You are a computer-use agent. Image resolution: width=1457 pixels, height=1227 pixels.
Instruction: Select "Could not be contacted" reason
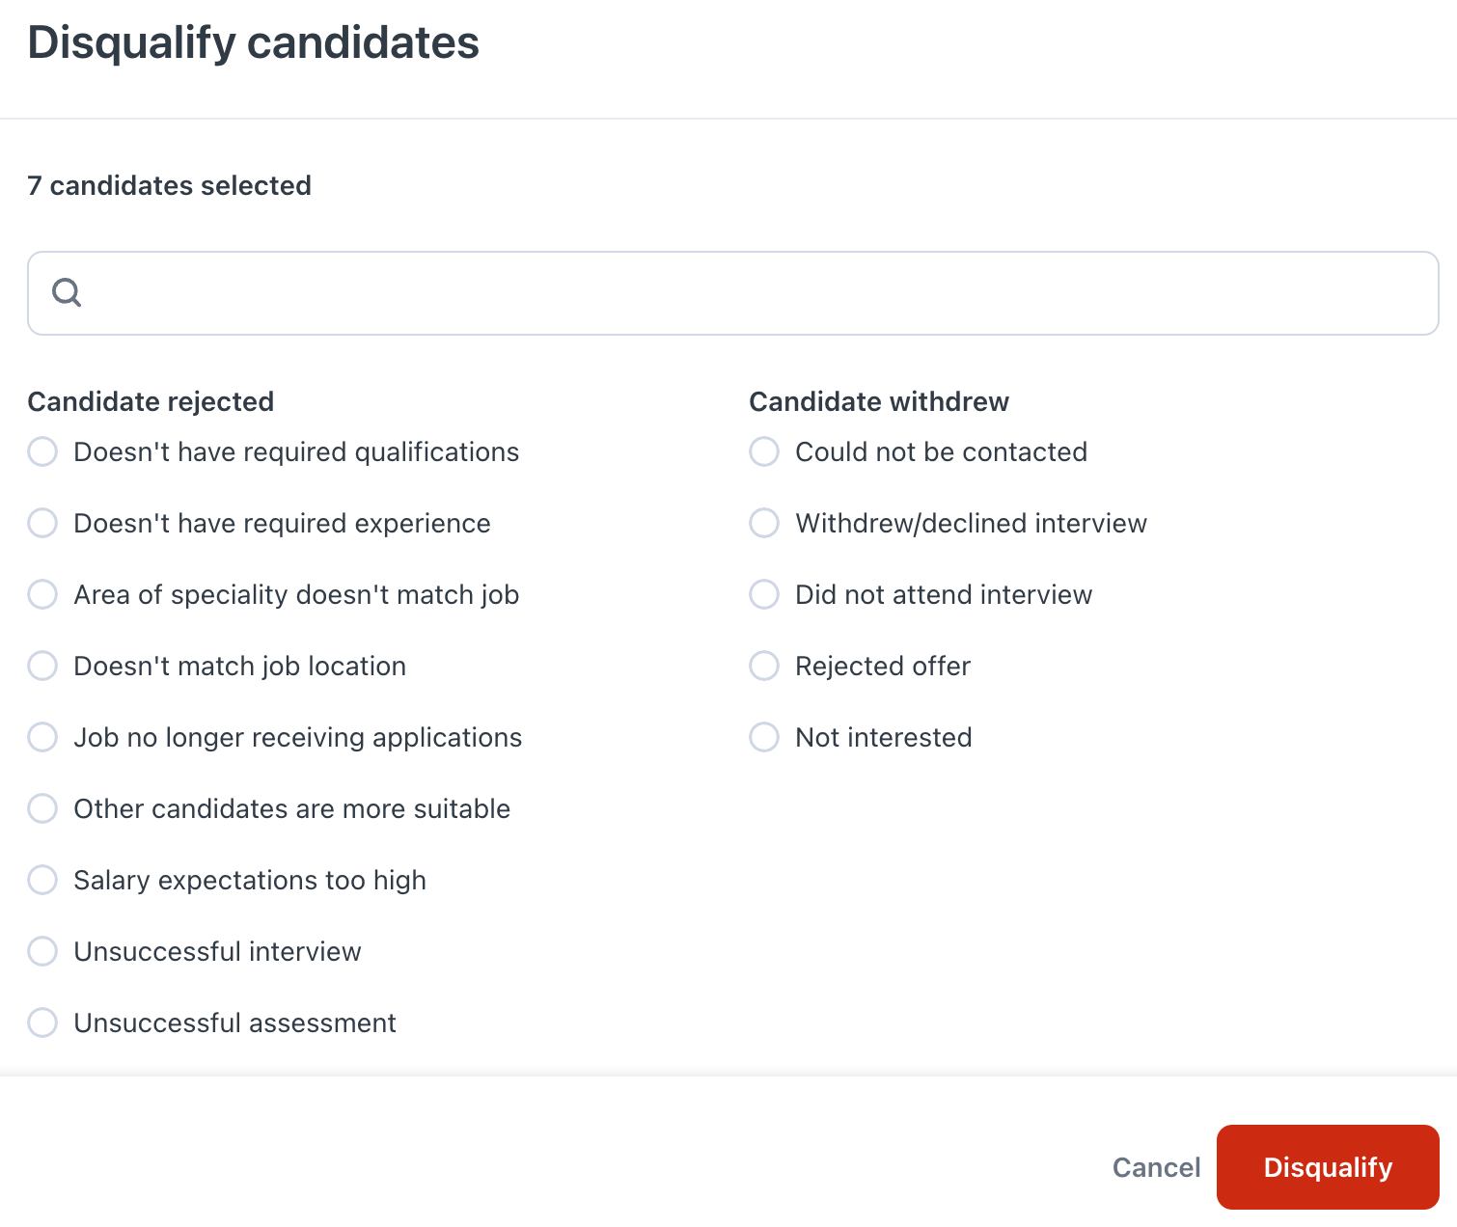[x=764, y=451]
